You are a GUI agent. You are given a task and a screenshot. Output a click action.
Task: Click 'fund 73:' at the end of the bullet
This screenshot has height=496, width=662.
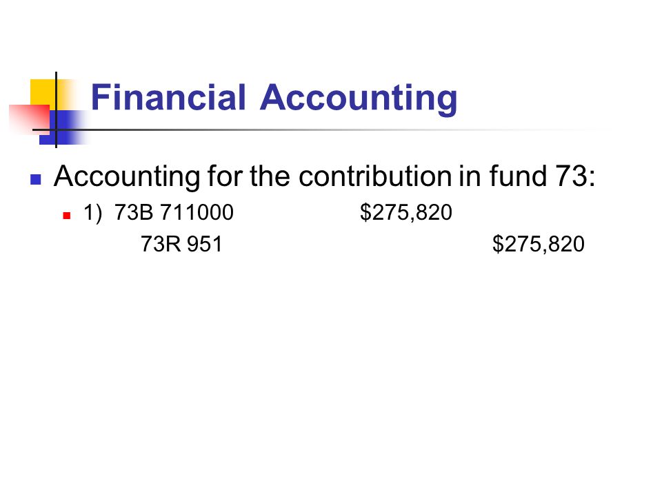(x=542, y=176)
